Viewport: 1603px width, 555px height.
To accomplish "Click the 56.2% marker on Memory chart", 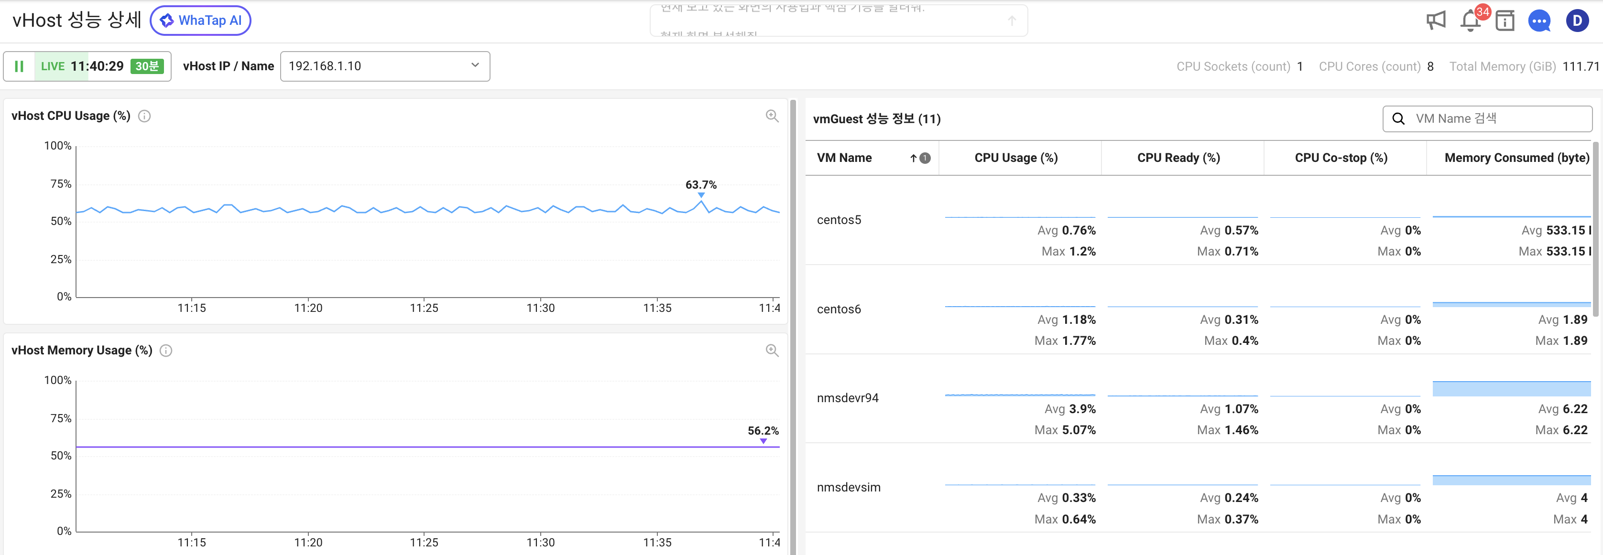I will point(763,441).
